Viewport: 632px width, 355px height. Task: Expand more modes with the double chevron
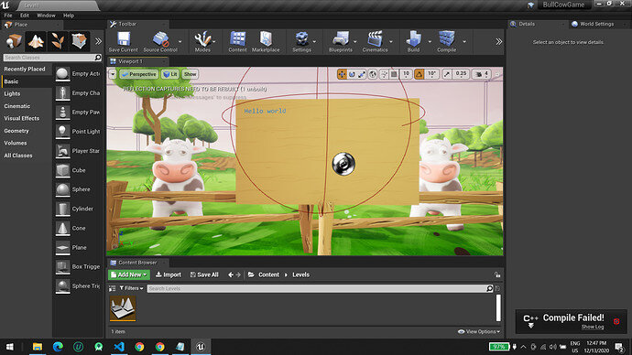click(98, 41)
